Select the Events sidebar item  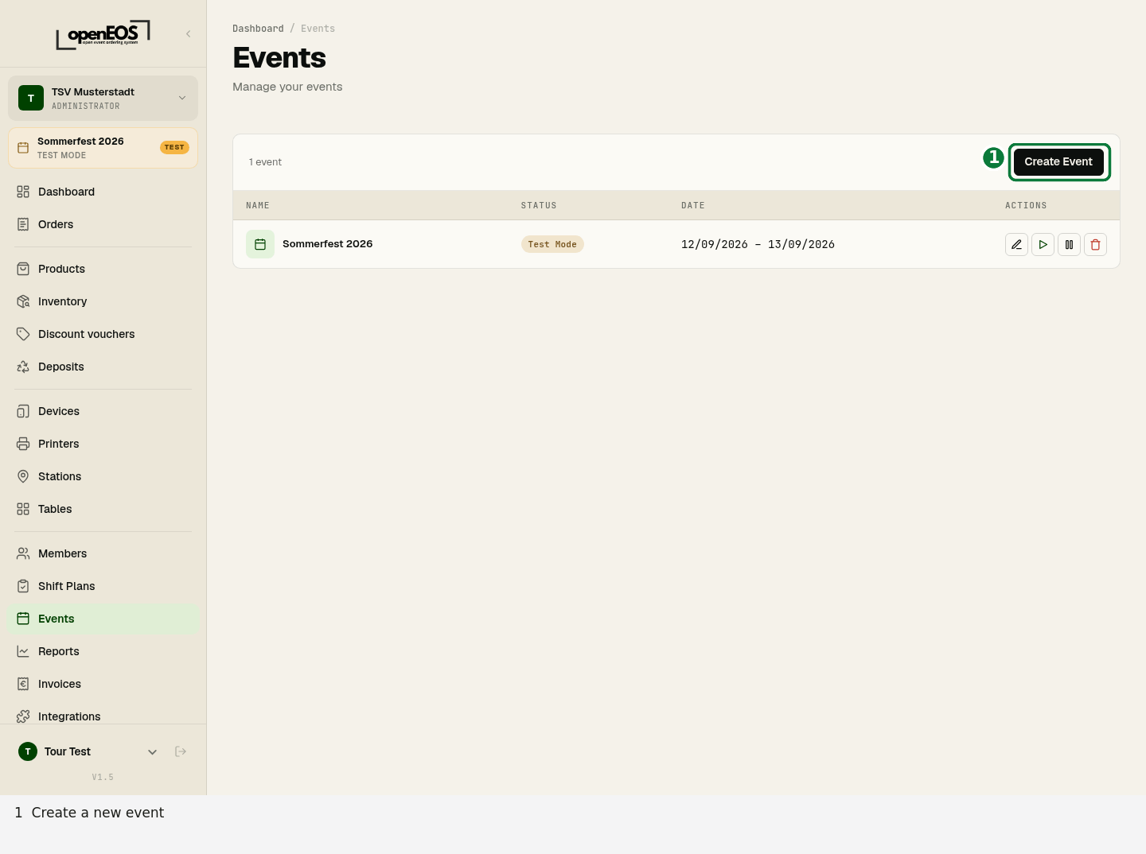pyautogui.click(x=103, y=619)
